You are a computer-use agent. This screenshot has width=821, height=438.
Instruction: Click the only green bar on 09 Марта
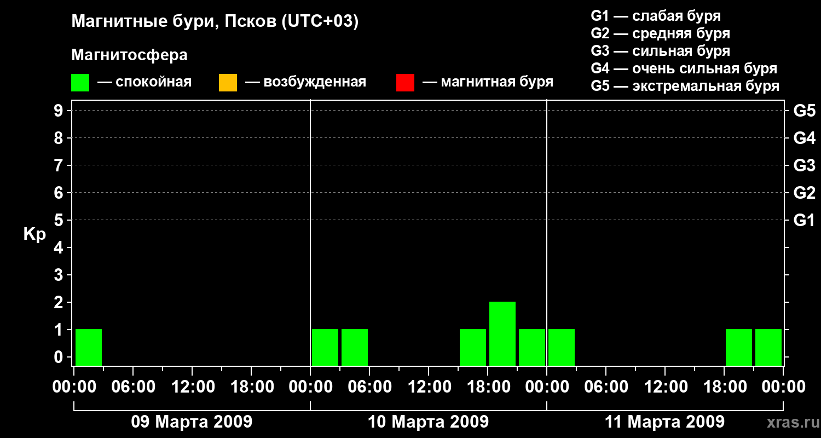89,347
